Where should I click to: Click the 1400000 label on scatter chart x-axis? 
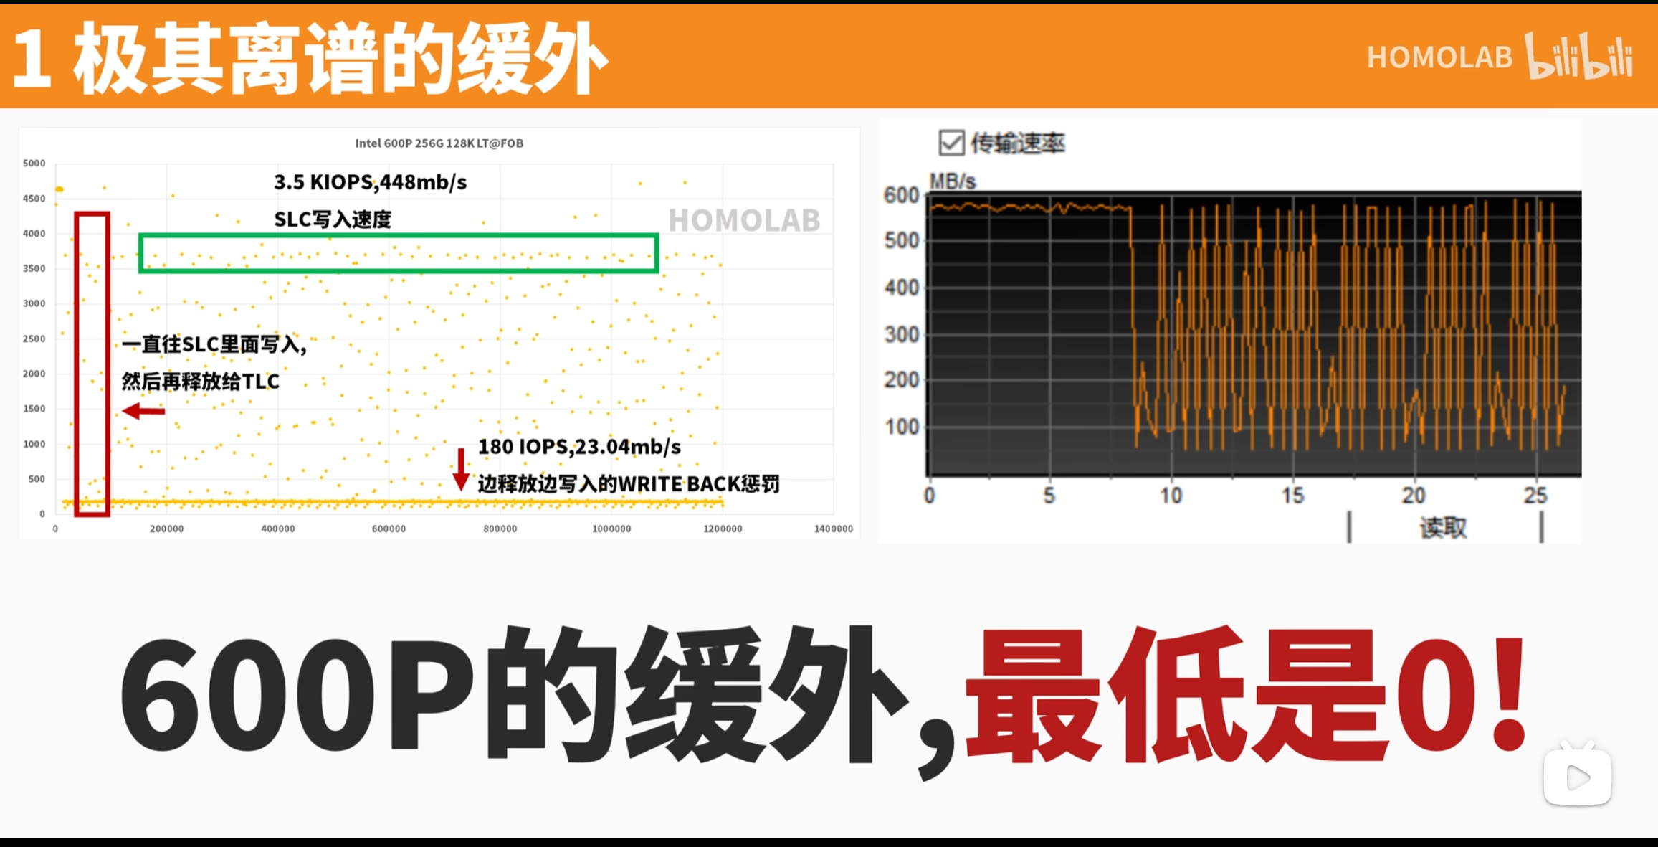[833, 529]
